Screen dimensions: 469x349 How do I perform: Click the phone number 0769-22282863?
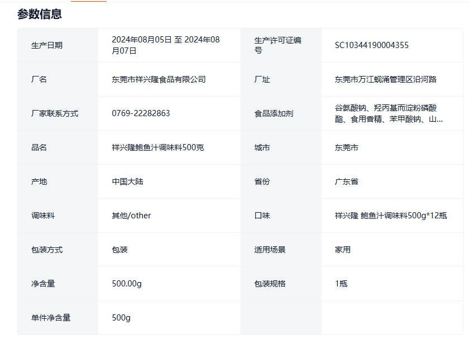[x=141, y=113]
